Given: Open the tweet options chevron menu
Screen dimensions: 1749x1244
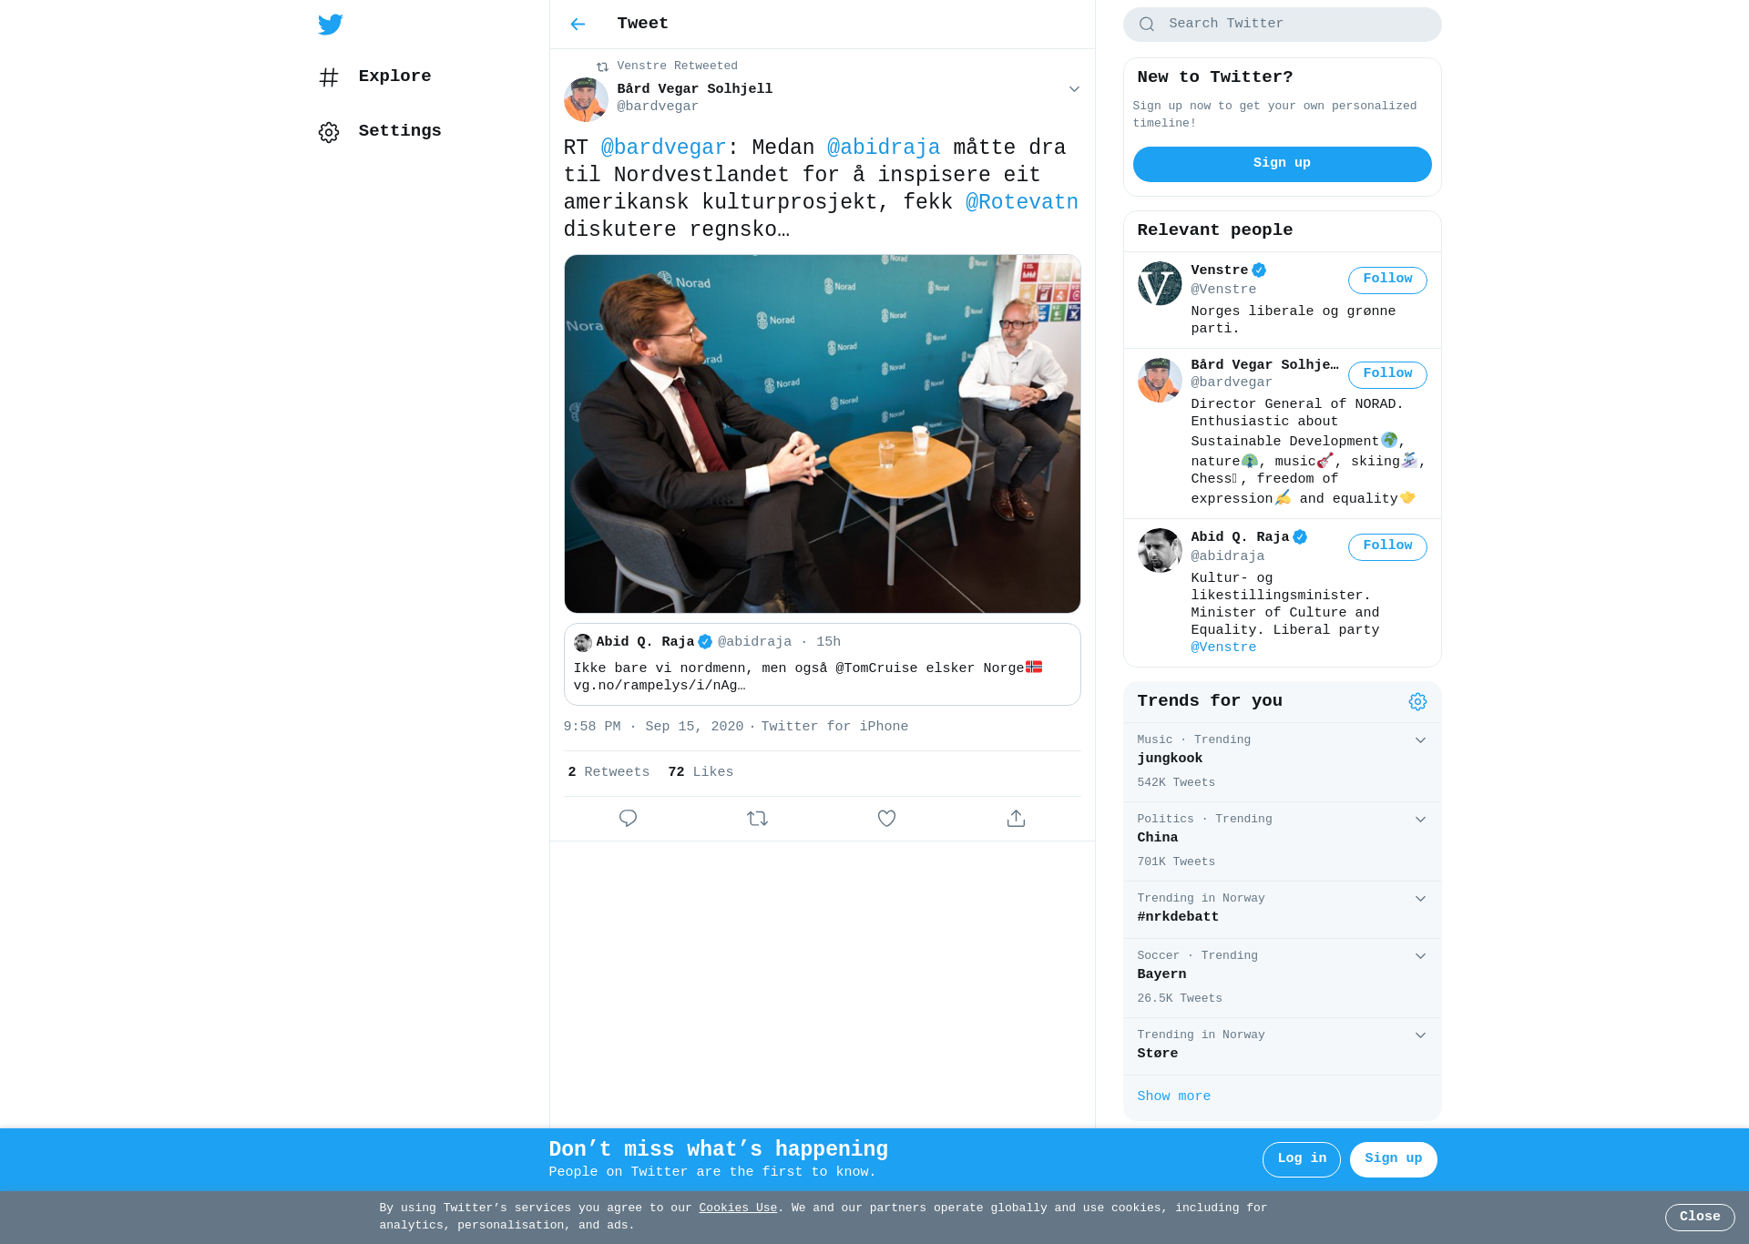Looking at the screenshot, I should pyautogui.click(x=1074, y=89).
